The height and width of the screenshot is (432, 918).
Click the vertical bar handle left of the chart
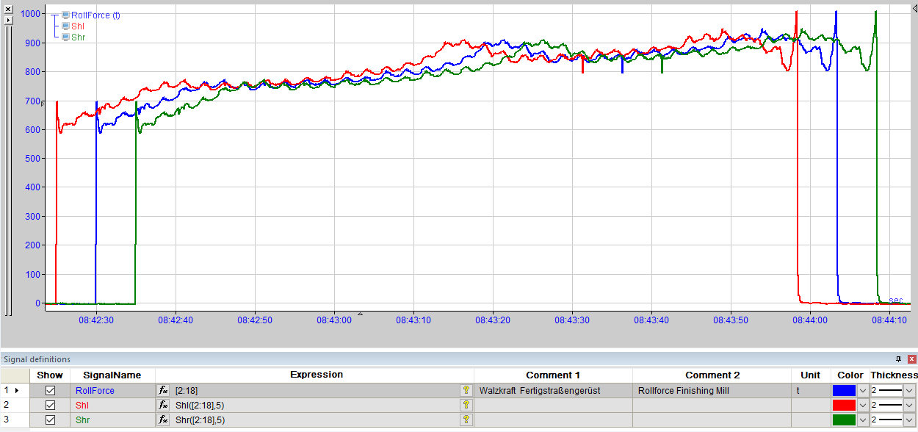coord(9,170)
